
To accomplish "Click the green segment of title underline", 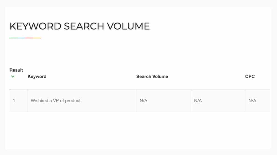I will (x=13, y=38).
